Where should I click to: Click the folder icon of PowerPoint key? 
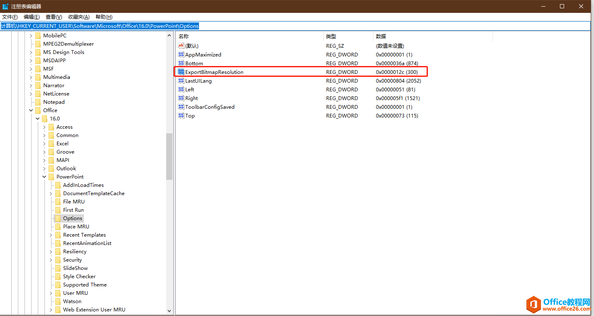(51, 176)
